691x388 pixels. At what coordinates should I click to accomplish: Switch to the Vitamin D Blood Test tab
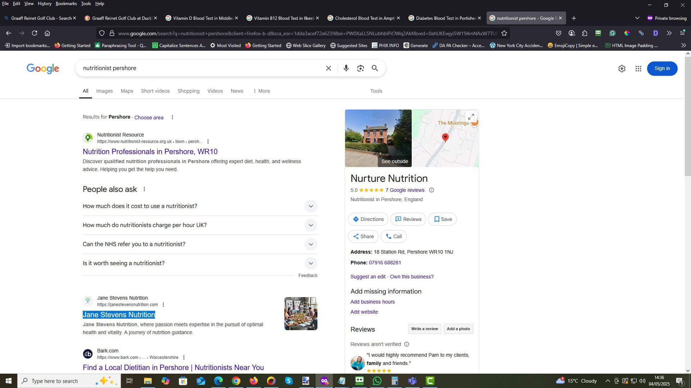(x=202, y=18)
